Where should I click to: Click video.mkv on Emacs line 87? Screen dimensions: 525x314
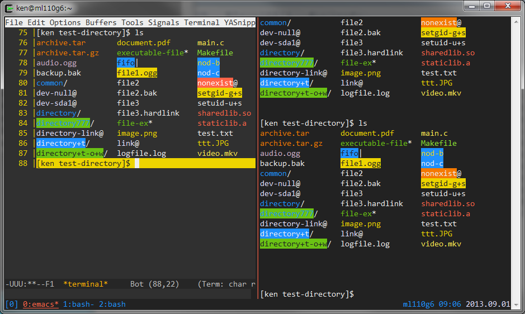[x=217, y=153]
